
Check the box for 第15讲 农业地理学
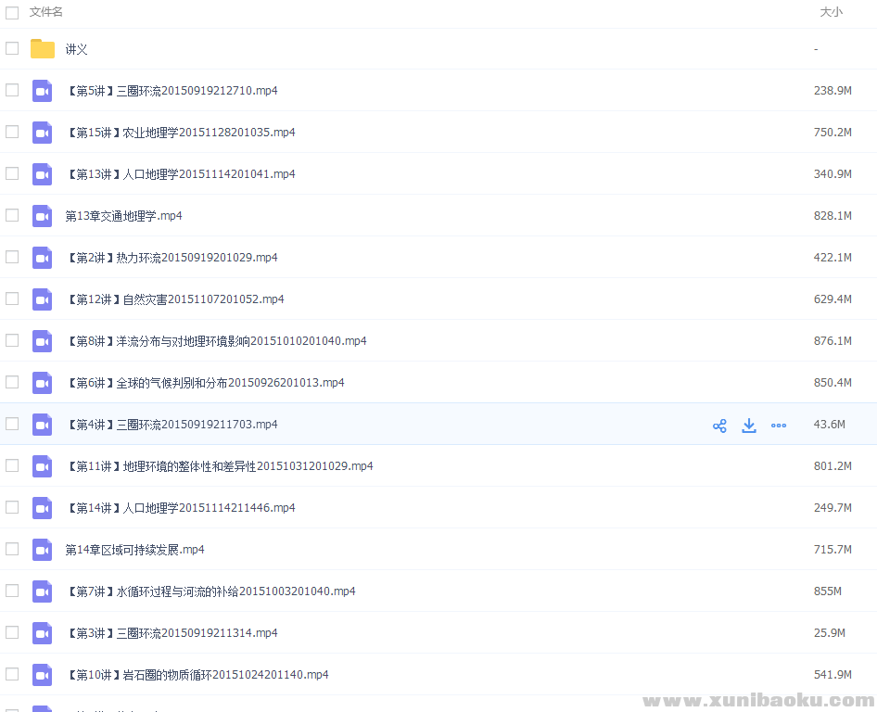coord(12,132)
